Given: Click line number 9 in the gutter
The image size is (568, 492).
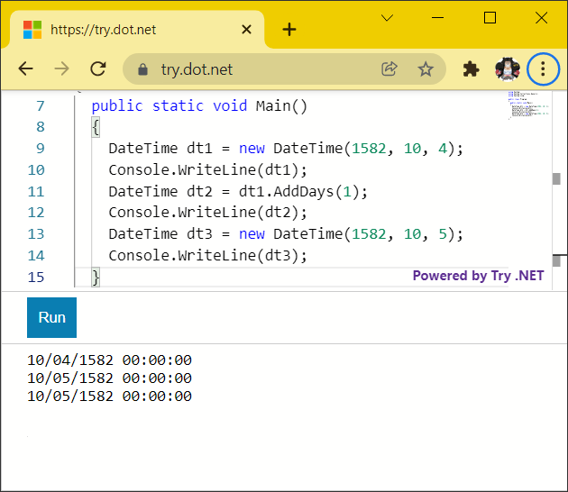Looking at the screenshot, I should coord(41,149).
